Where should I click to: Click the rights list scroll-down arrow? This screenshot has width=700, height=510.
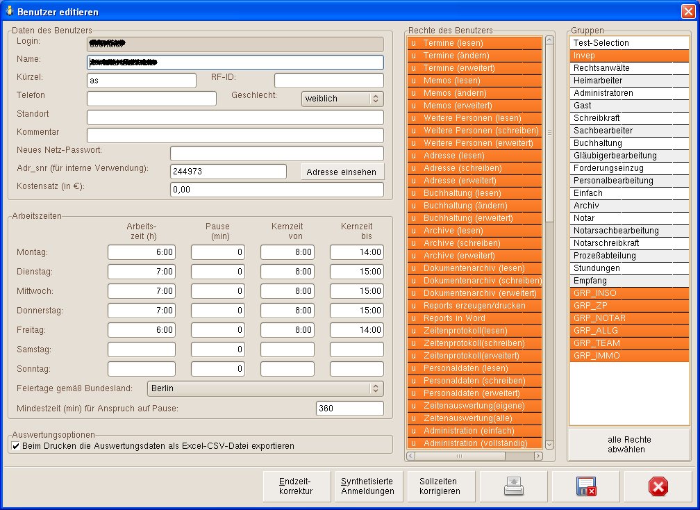tap(549, 445)
